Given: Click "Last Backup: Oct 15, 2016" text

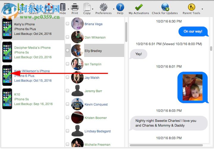Looking at the screenshot, I should [x=33, y=80].
